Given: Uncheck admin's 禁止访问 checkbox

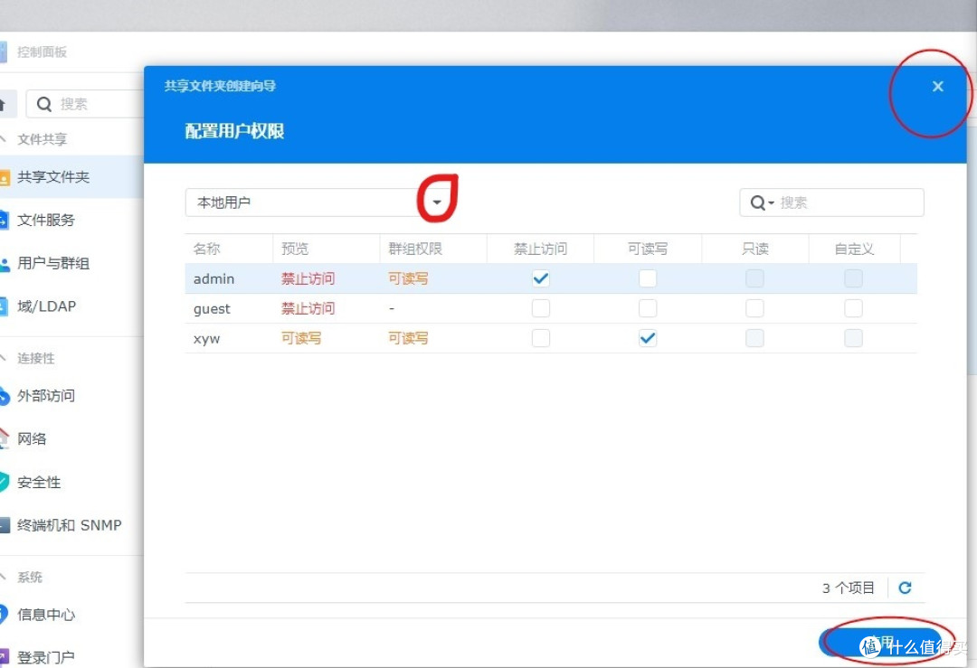Looking at the screenshot, I should click(540, 278).
